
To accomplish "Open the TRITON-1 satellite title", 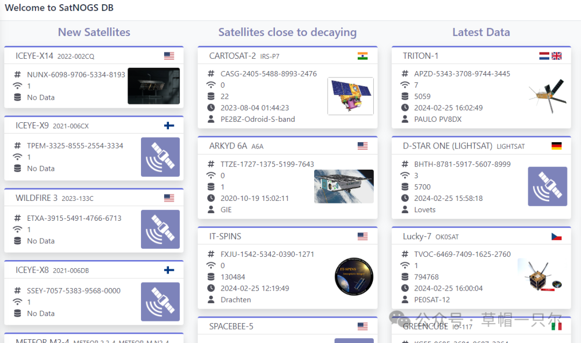I will tap(421, 56).
